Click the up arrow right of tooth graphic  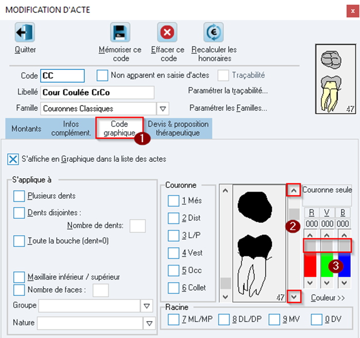pos(294,190)
